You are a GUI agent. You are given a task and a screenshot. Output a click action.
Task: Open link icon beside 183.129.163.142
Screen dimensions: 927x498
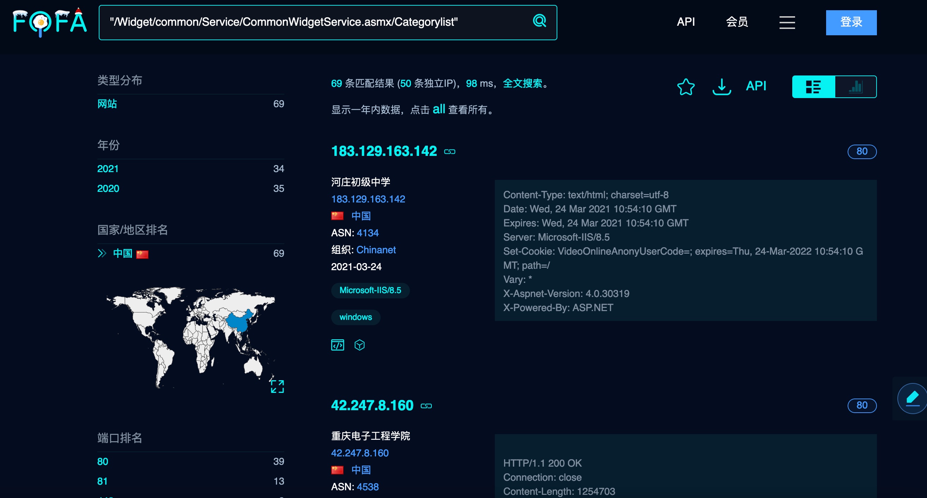(x=449, y=152)
